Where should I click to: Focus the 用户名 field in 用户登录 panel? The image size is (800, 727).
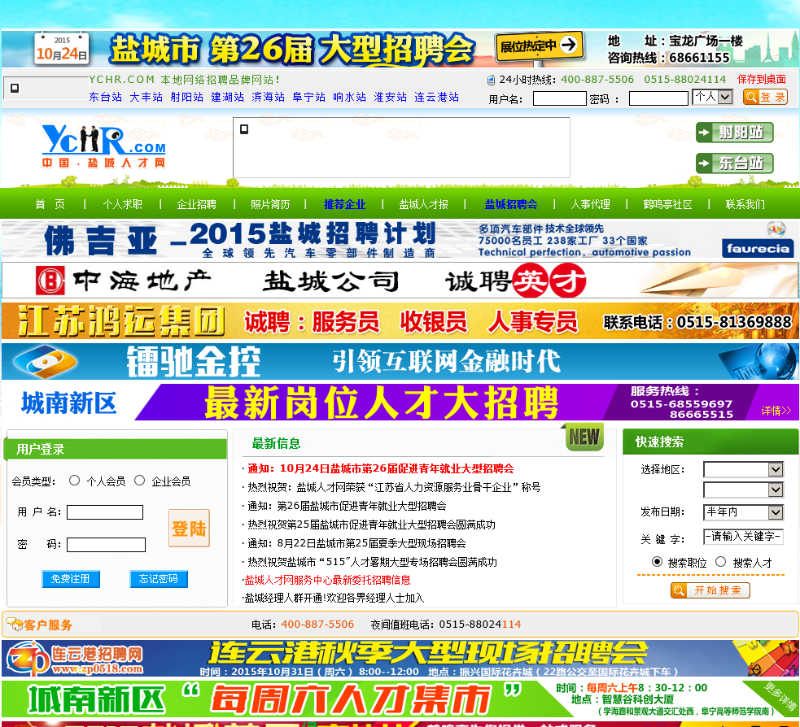click(105, 512)
